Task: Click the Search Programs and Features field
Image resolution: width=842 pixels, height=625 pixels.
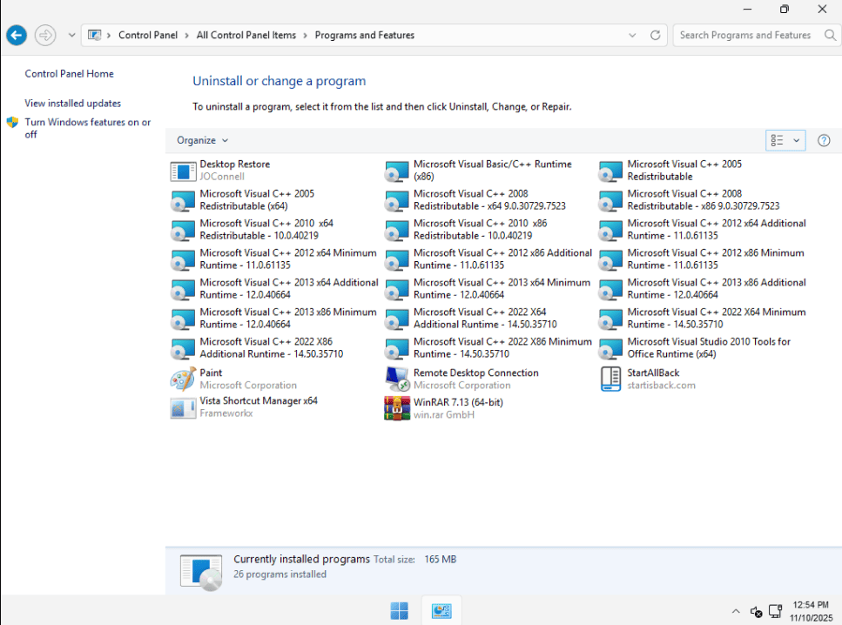Action: [x=744, y=36]
